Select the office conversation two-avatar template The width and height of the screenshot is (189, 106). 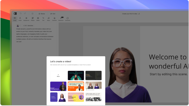tap(93, 86)
